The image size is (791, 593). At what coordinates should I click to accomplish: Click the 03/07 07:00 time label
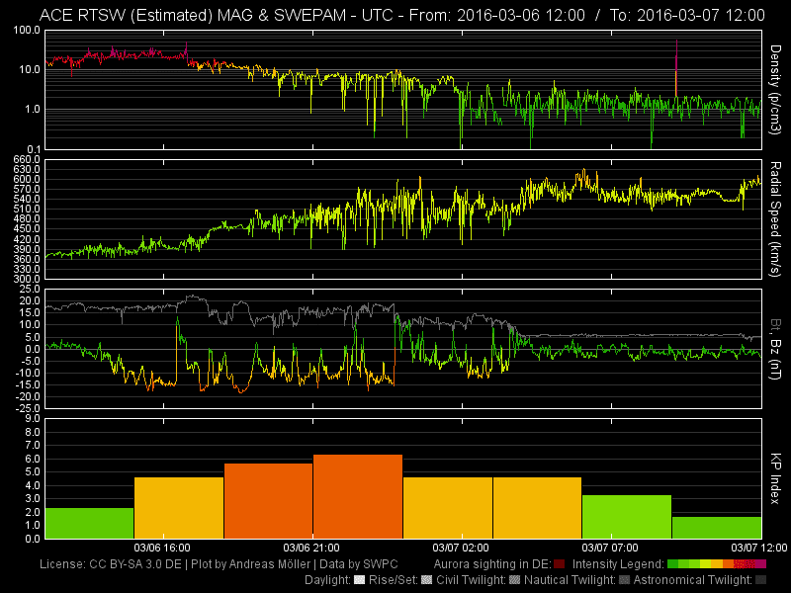pos(610,548)
